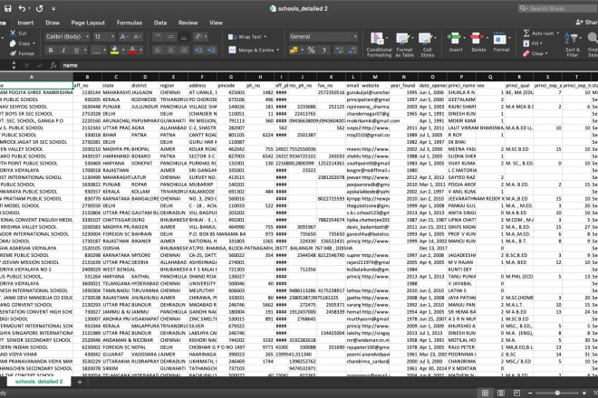Screen dimensions: 598x398
Task: Expand the Copy options arrow
Action: (34, 43)
